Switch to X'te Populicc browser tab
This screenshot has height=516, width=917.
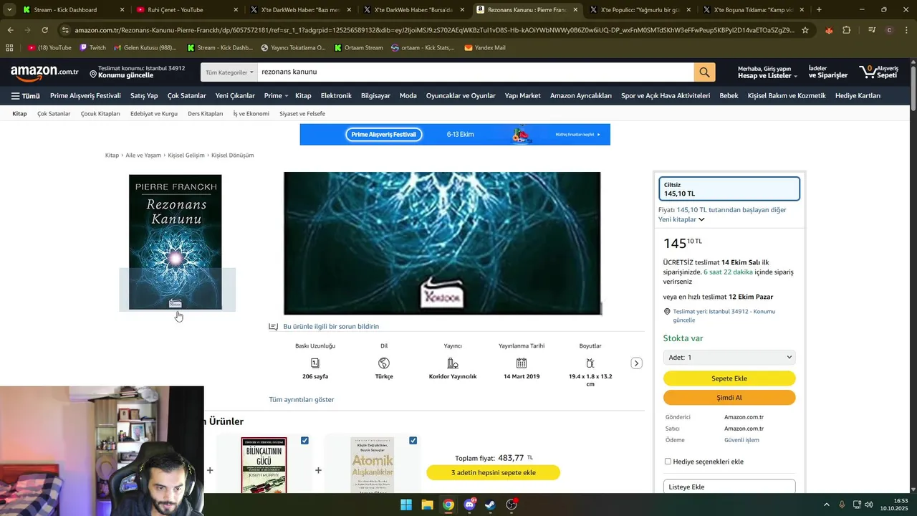pyautogui.click(x=639, y=10)
